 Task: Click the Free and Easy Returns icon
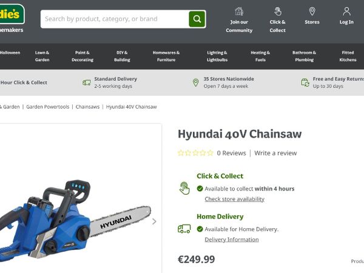point(305,83)
